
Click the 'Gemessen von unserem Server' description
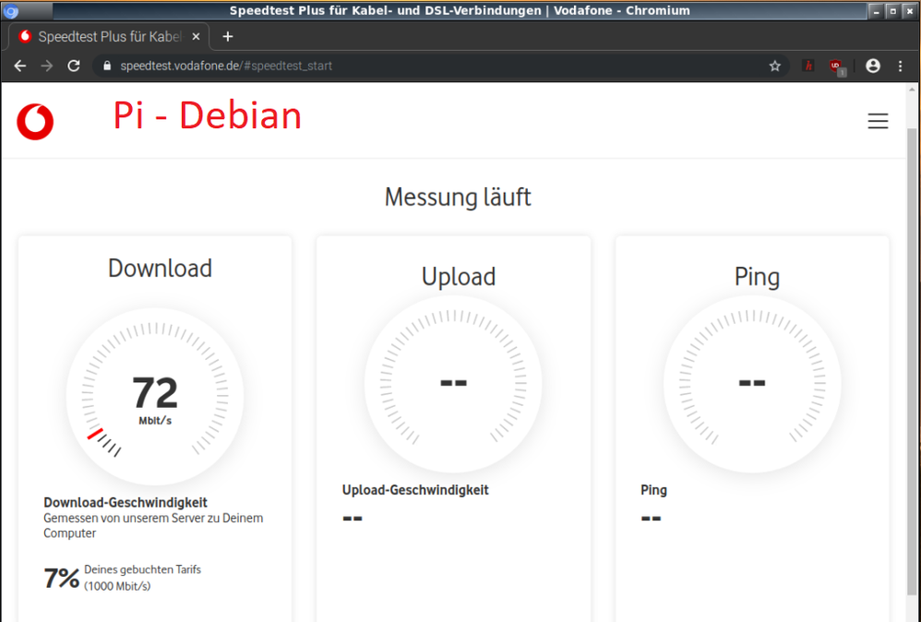click(x=153, y=526)
